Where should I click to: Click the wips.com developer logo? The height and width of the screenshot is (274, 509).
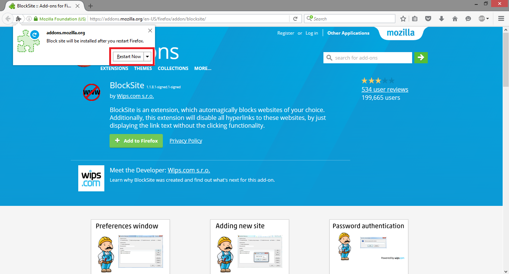91,178
